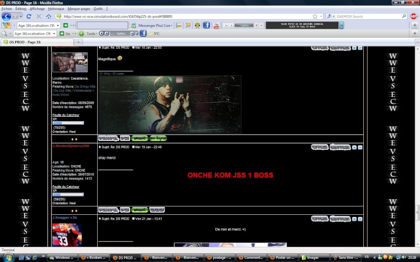Click the www button under C.Rhodes post

coord(157,210)
